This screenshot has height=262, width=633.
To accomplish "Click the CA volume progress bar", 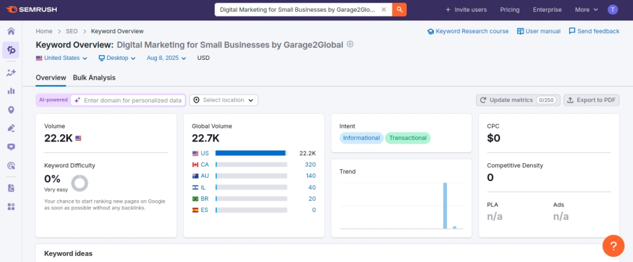I will pyautogui.click(x=251, y=165).
